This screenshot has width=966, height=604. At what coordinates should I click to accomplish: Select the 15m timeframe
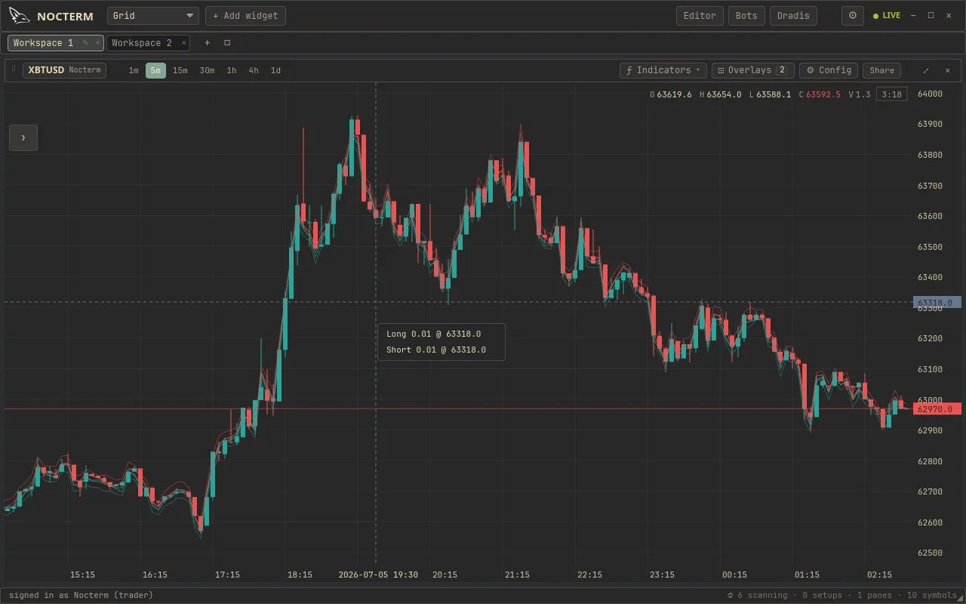[x=180, y=70]
